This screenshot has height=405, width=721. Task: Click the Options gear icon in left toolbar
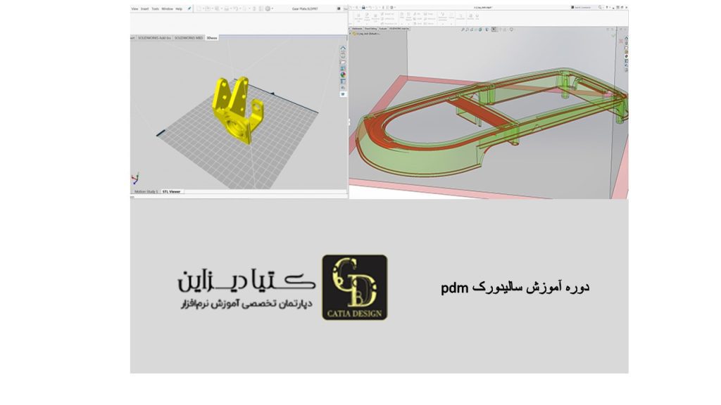point(269,8)
